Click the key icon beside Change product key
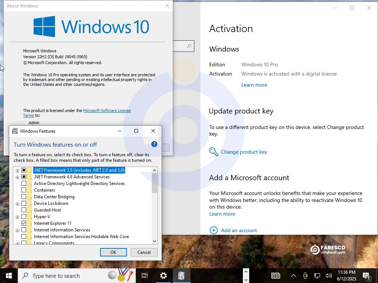Image resolution: width=378 pixels, height=283 pixels. click(x=214, y=152)
